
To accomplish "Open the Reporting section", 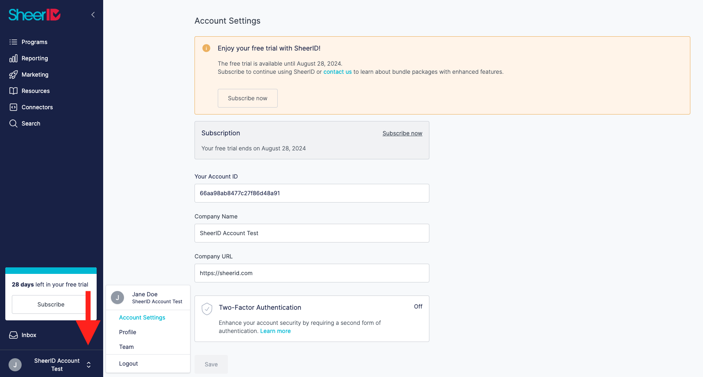I will click(x=35, y=58).
